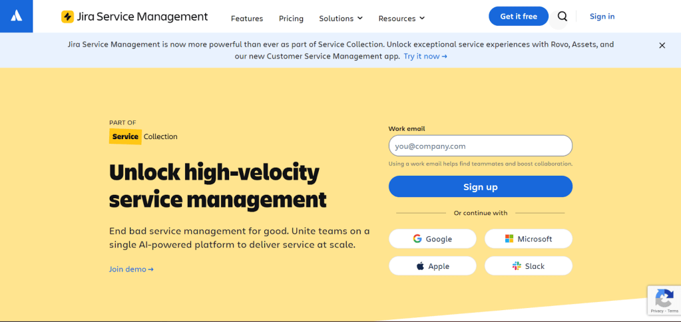Click the Atlassian logo icon

17,16
